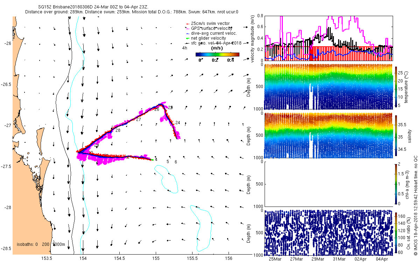Click track day marker '26' on the map
This screenshot has width=420, height=263.
point(157,109)
